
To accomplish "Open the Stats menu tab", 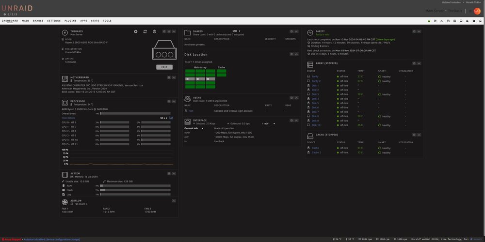I will tap(95, 21).
